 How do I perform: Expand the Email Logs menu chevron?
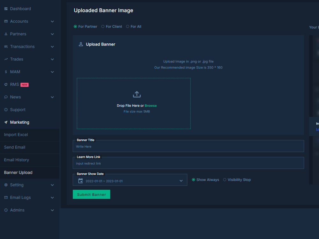[52, 197]
